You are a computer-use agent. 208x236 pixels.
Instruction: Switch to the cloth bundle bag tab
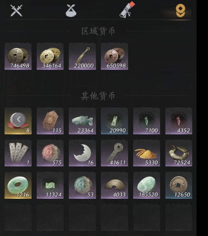[x=71, y=10]
